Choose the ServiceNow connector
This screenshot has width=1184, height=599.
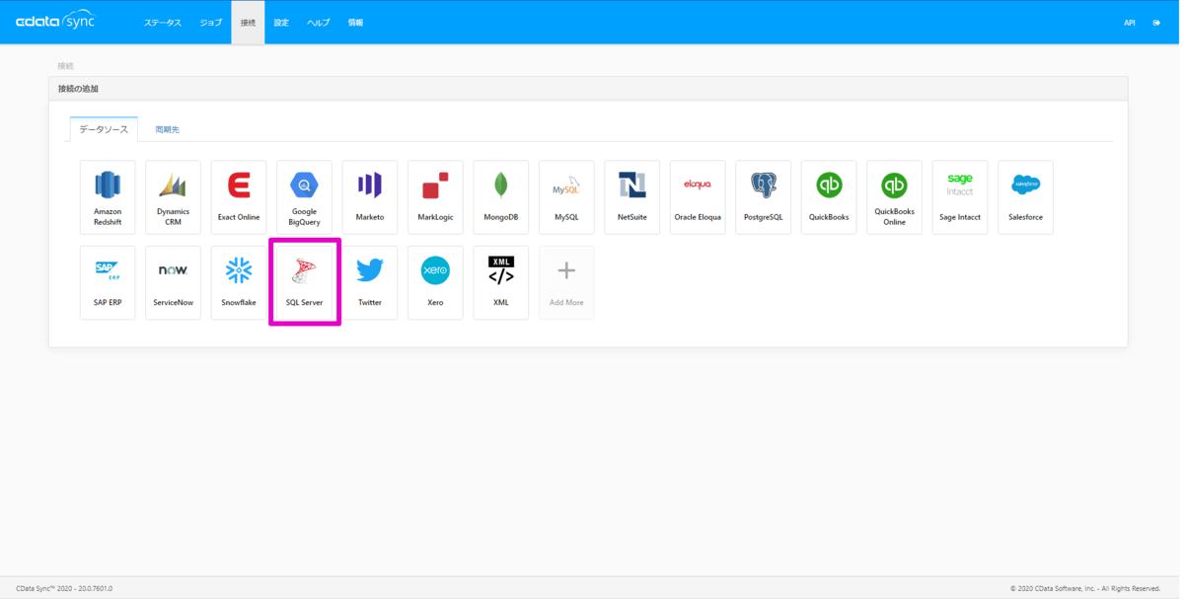(173, 283)
